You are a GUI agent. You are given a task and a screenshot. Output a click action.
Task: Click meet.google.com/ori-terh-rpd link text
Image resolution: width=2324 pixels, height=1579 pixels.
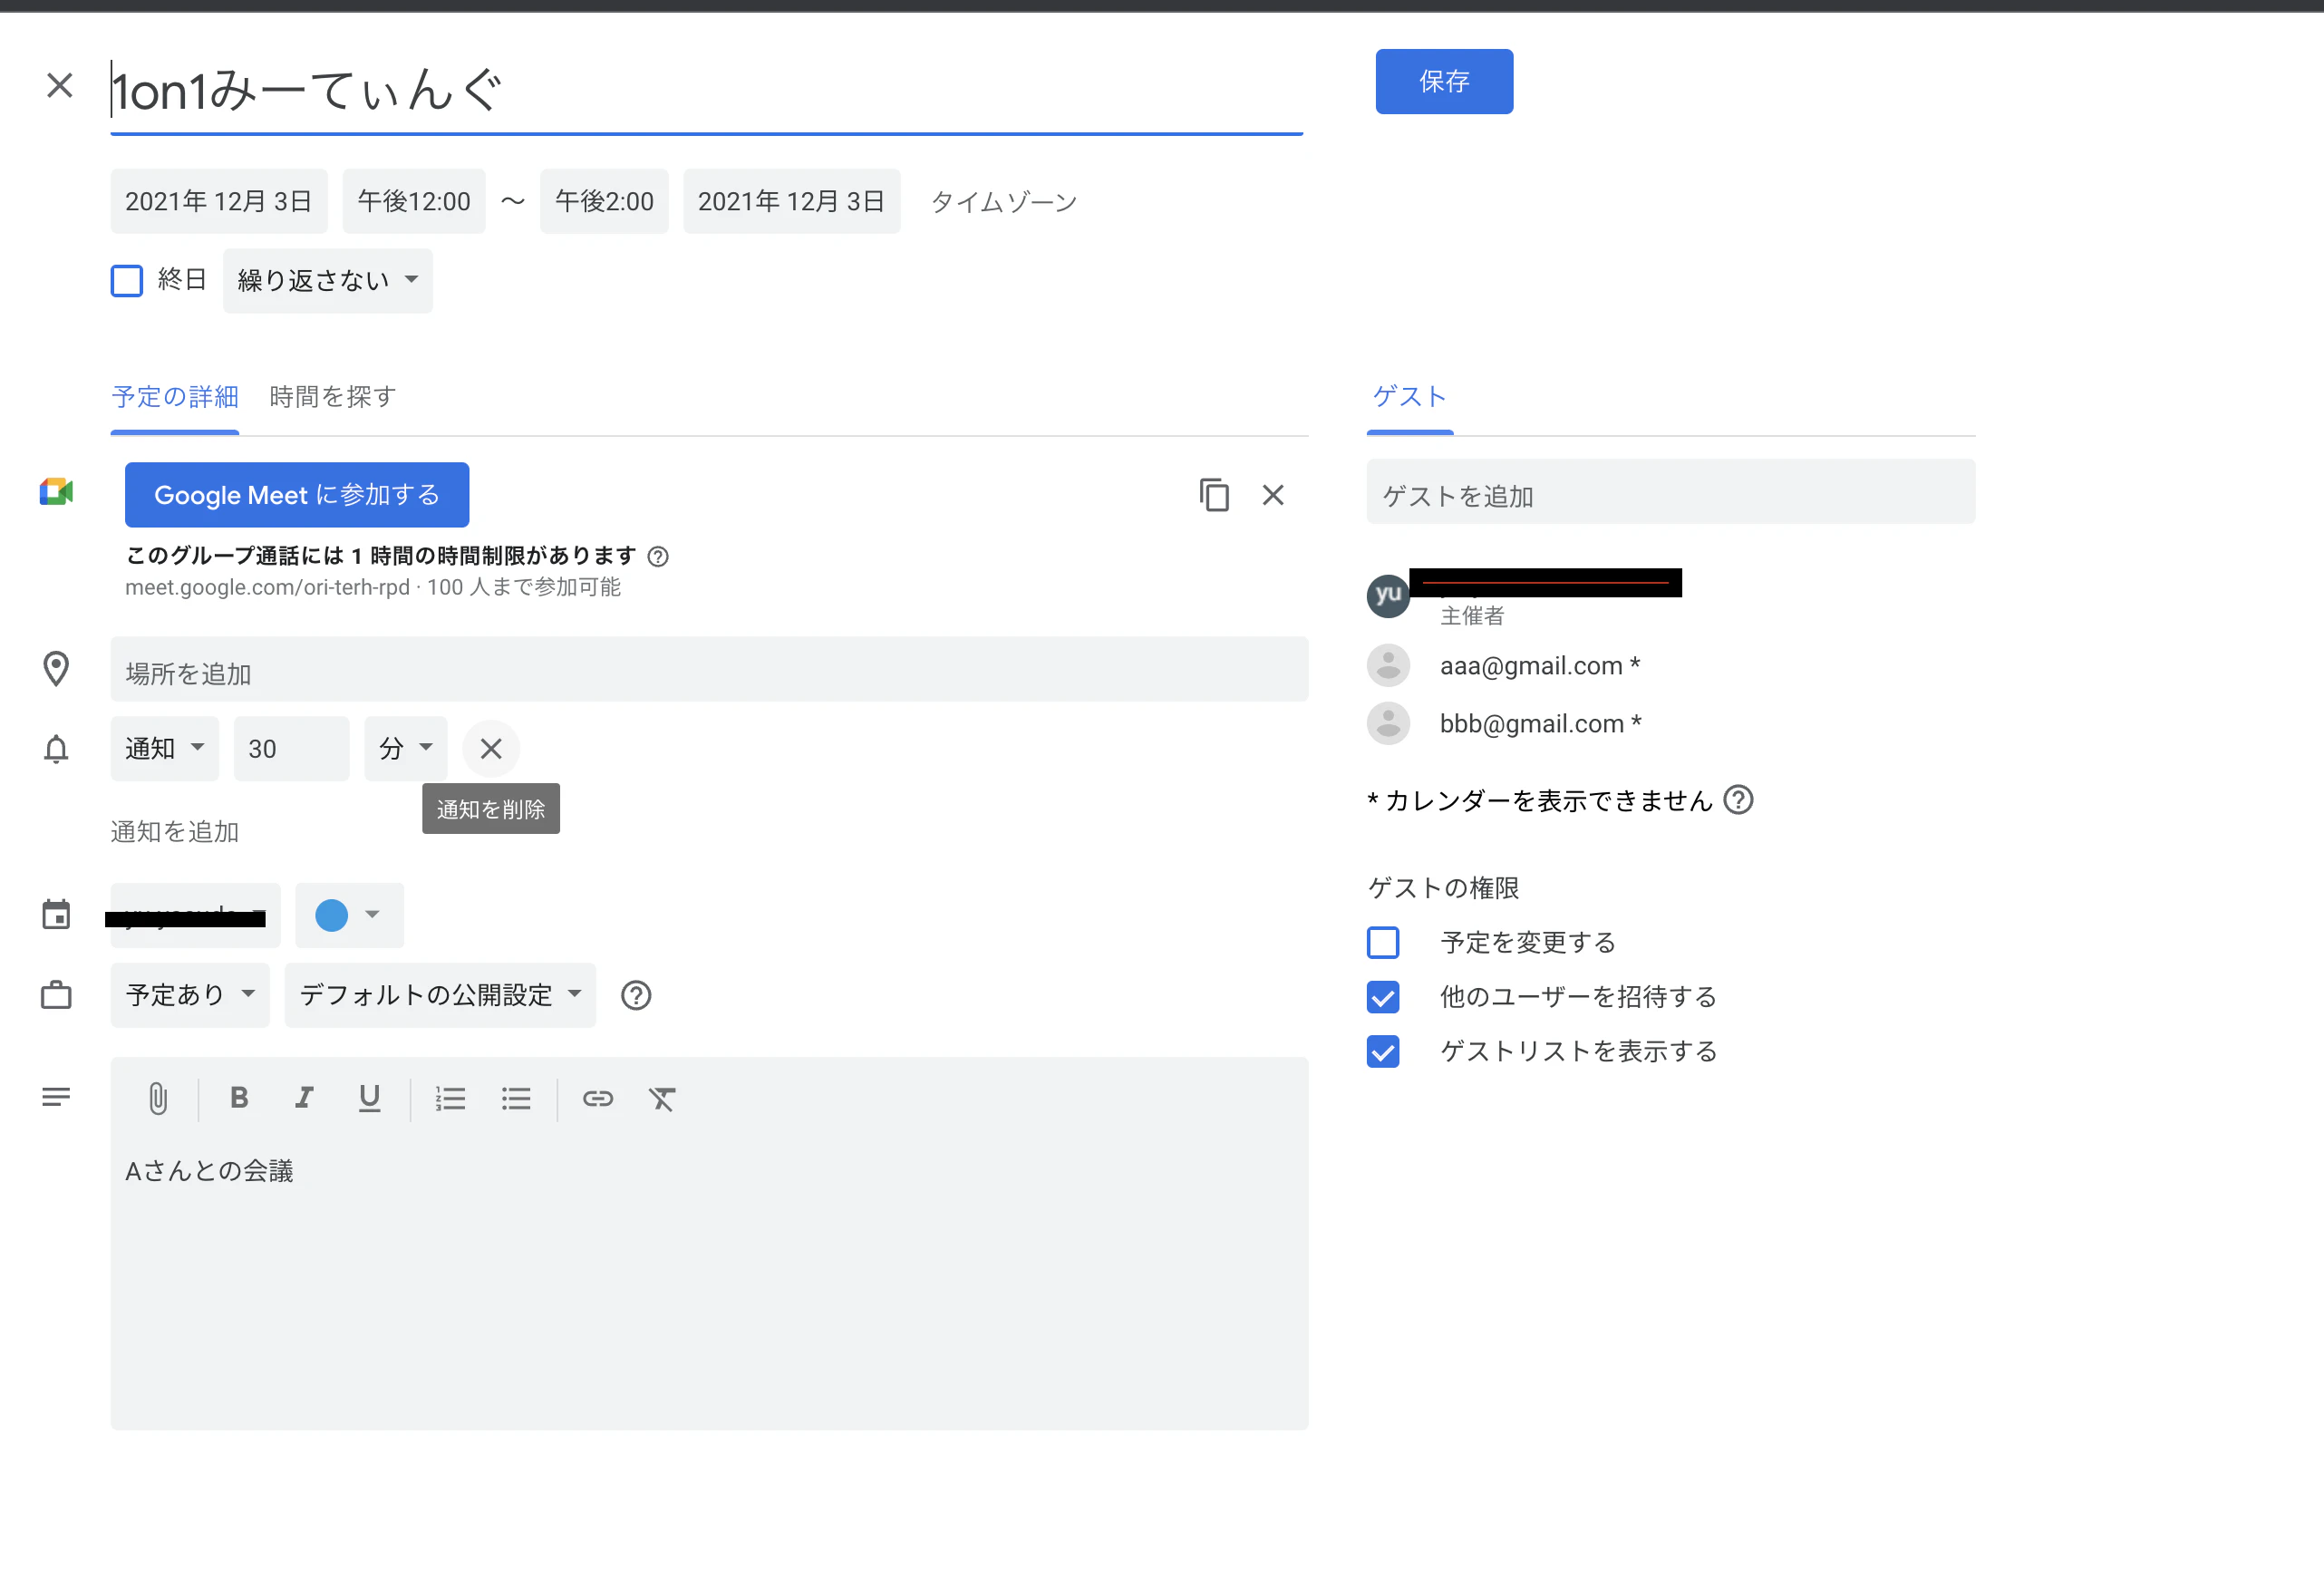(267, 587)
